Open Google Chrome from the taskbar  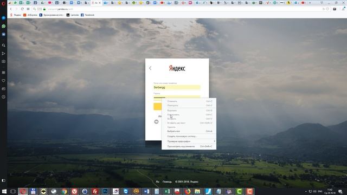[64, 191]
